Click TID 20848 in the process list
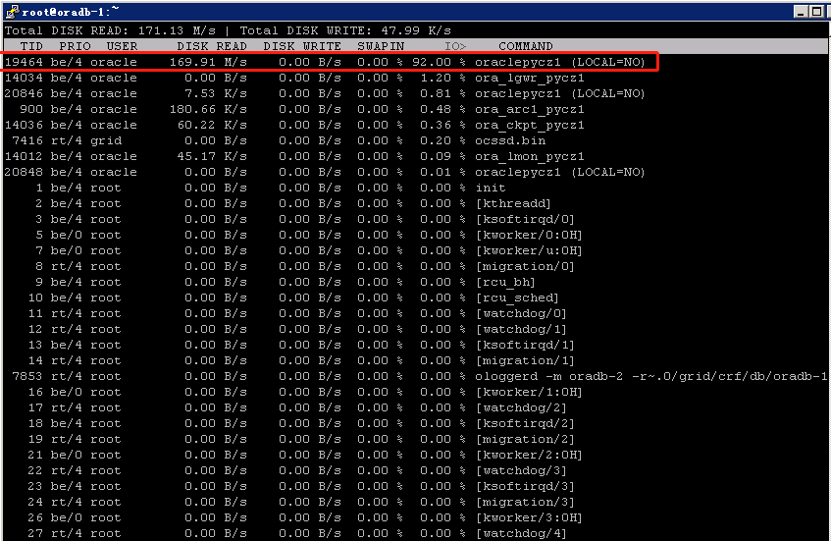Image resolution: width=831 pixels, height=541 pixels. pyautogui.click(x=24, y=172)
